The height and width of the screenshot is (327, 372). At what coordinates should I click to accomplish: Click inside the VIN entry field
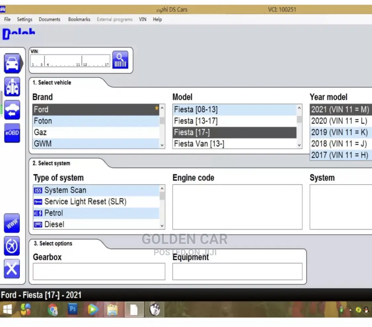pyautogui.click(x=69, y=60)
